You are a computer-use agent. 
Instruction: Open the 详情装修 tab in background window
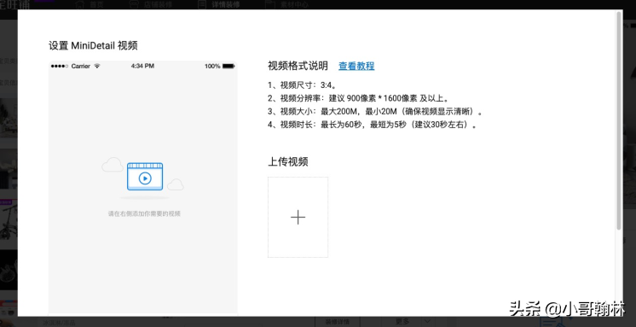click(226, 5)
